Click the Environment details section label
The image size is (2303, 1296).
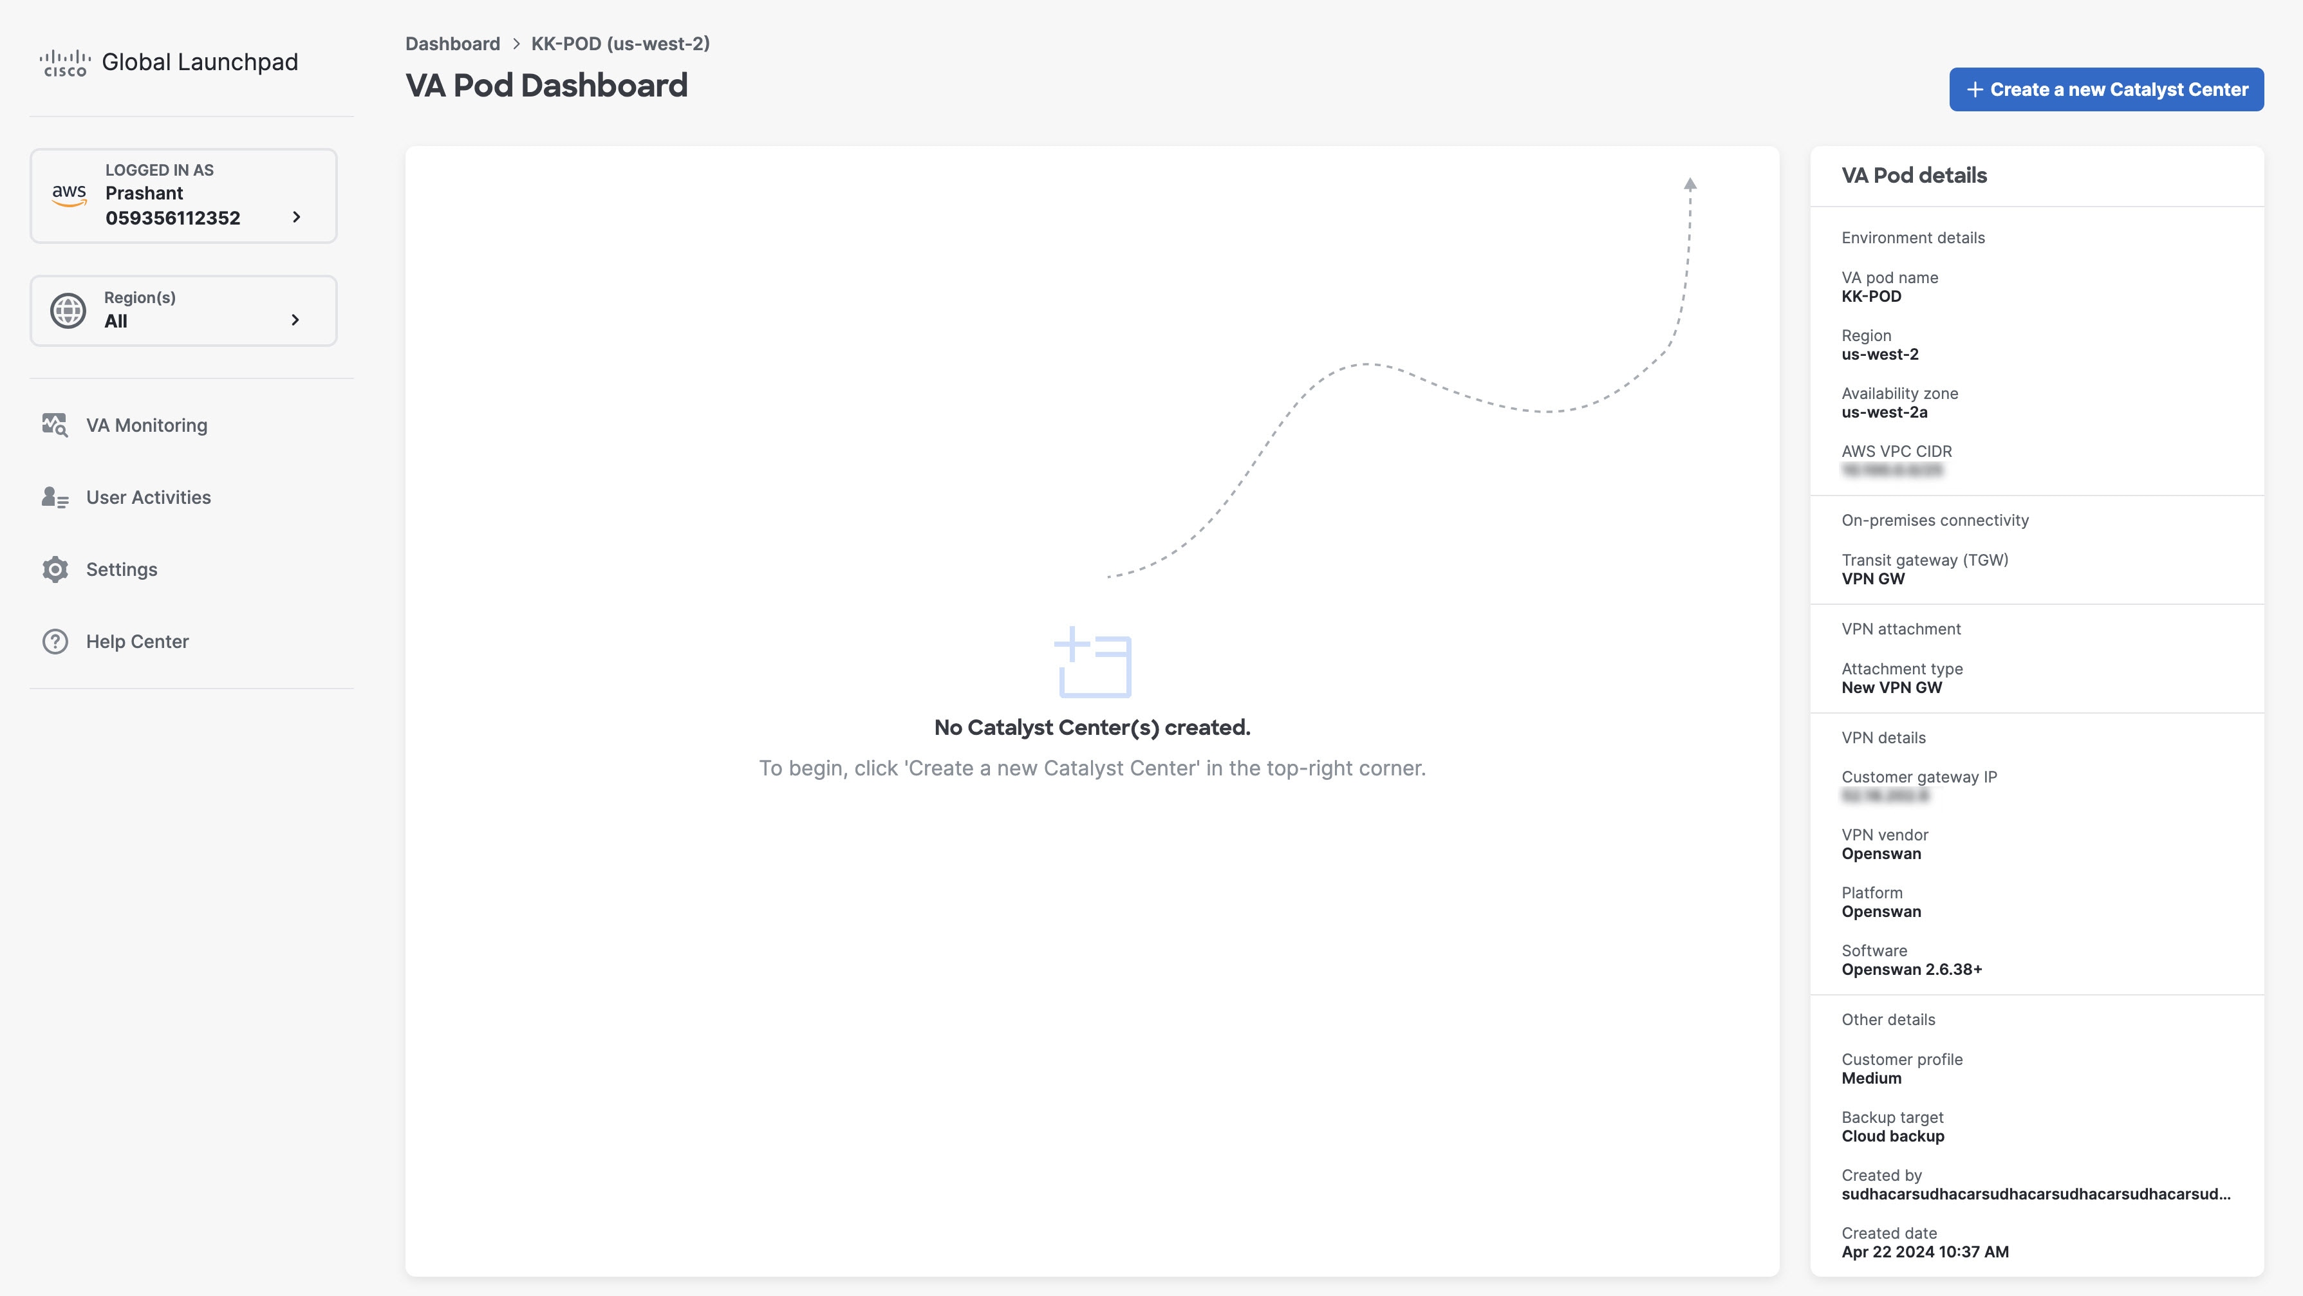[x=1913, y=237]
